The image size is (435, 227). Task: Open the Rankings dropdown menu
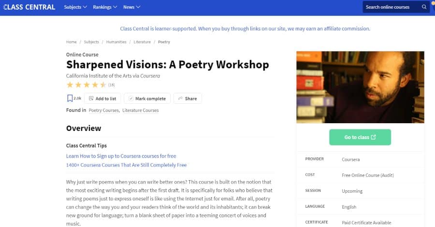(105, 7)
